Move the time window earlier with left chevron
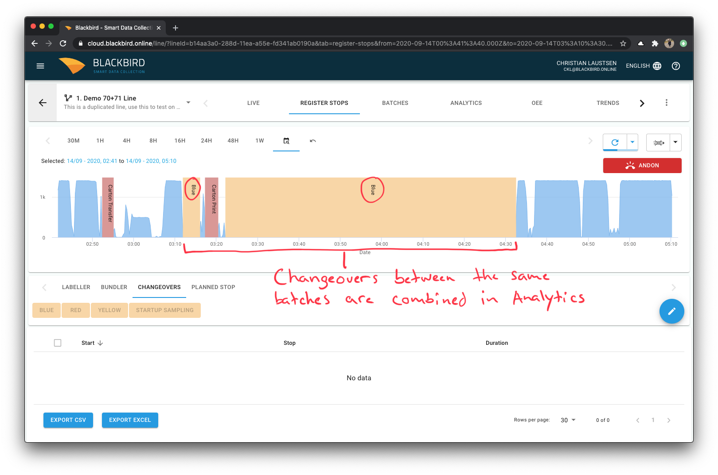This screenshot has height=475, width=718. point(48,141)
